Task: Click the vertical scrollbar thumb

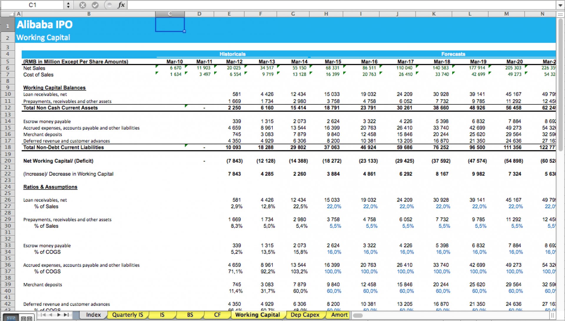Action: click(x=560, y=85)
